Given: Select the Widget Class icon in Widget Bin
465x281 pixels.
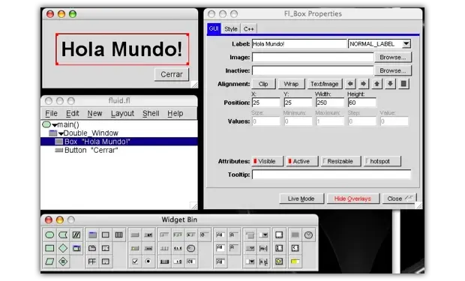Looking at the screenshot, I should tap(76, 248).
